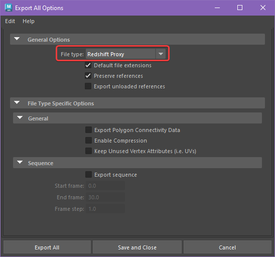
Task: Maximize the Export All Options window
Action: click(x=240, y=8)
